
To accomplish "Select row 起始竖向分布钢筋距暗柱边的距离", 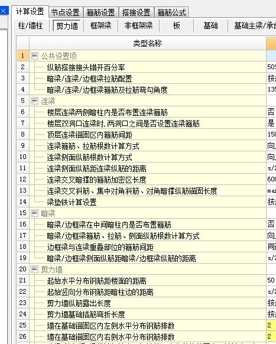I will (x=147, y=291).
